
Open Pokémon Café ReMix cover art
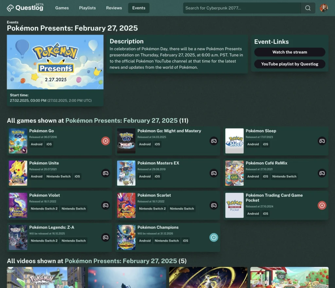tap(234, 173)
